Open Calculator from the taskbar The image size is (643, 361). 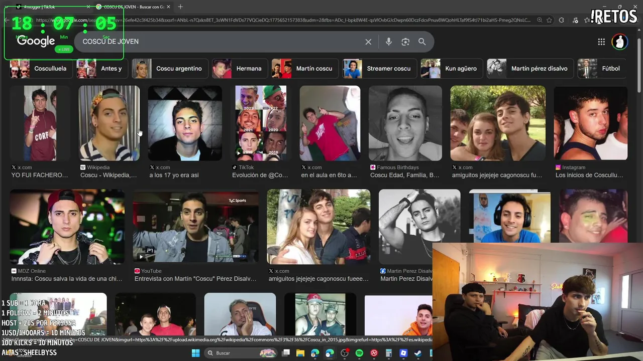pyautogui.click(x=388, y=353)
